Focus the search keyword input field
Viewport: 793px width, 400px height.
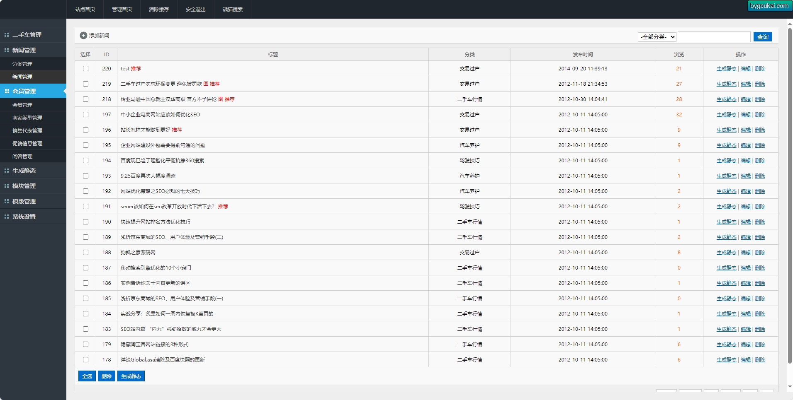[x=714, y=37]
